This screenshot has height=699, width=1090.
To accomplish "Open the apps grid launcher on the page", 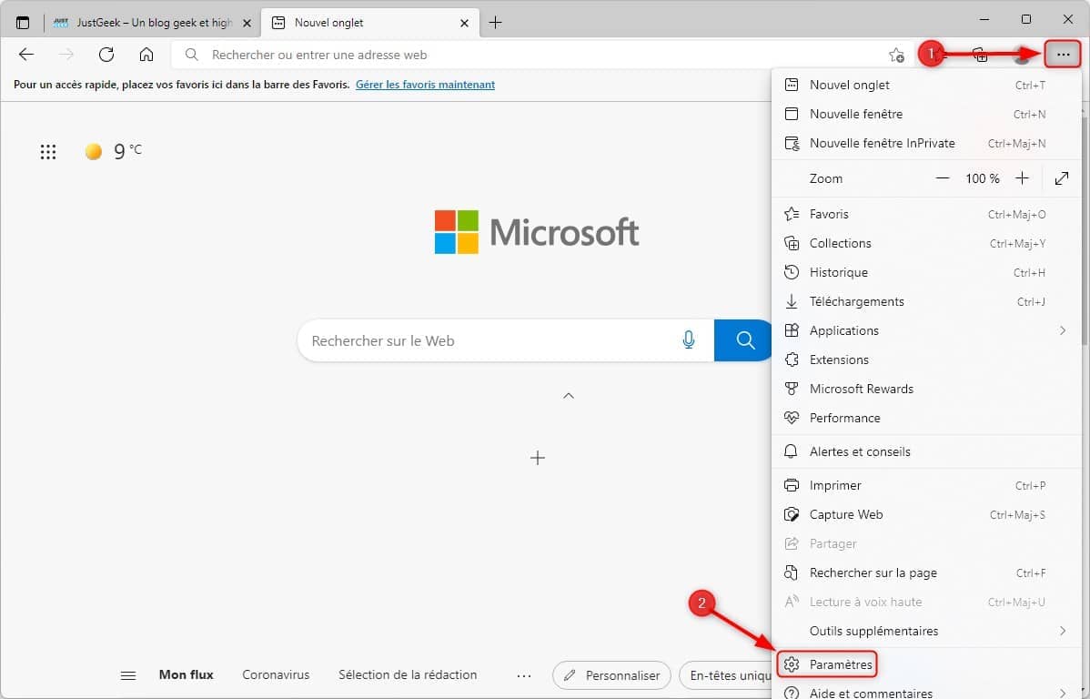I will point(48,152).
